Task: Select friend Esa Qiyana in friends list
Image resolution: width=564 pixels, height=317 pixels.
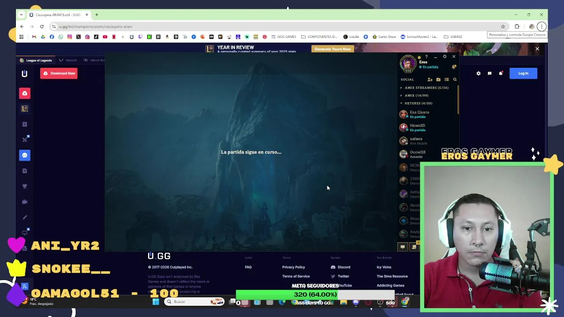Action: 427,114
